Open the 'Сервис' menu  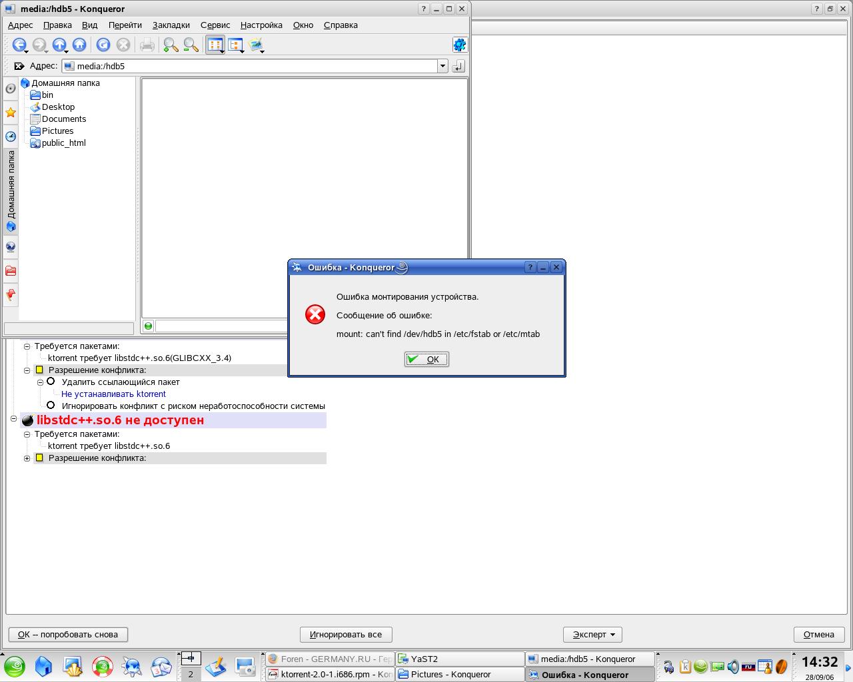215,25
